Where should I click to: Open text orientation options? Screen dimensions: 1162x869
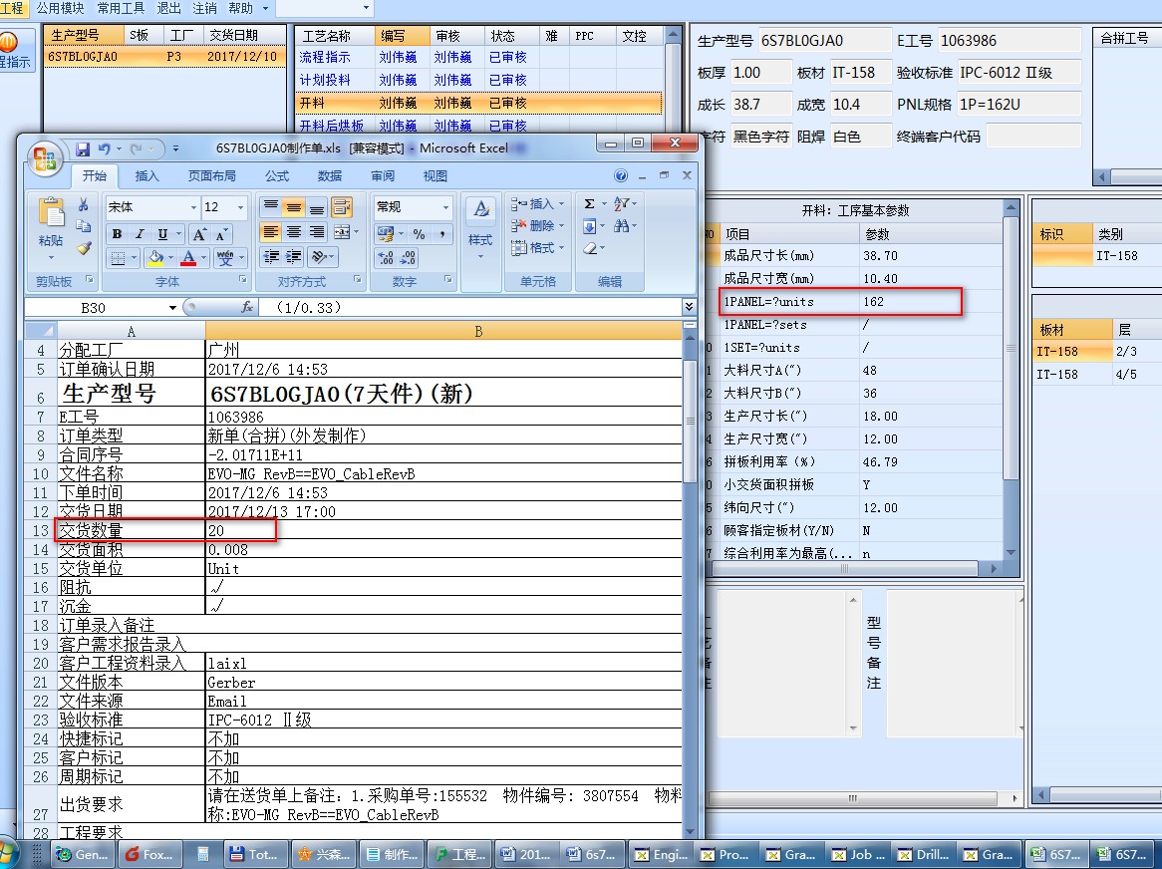[x=320, y=256]
